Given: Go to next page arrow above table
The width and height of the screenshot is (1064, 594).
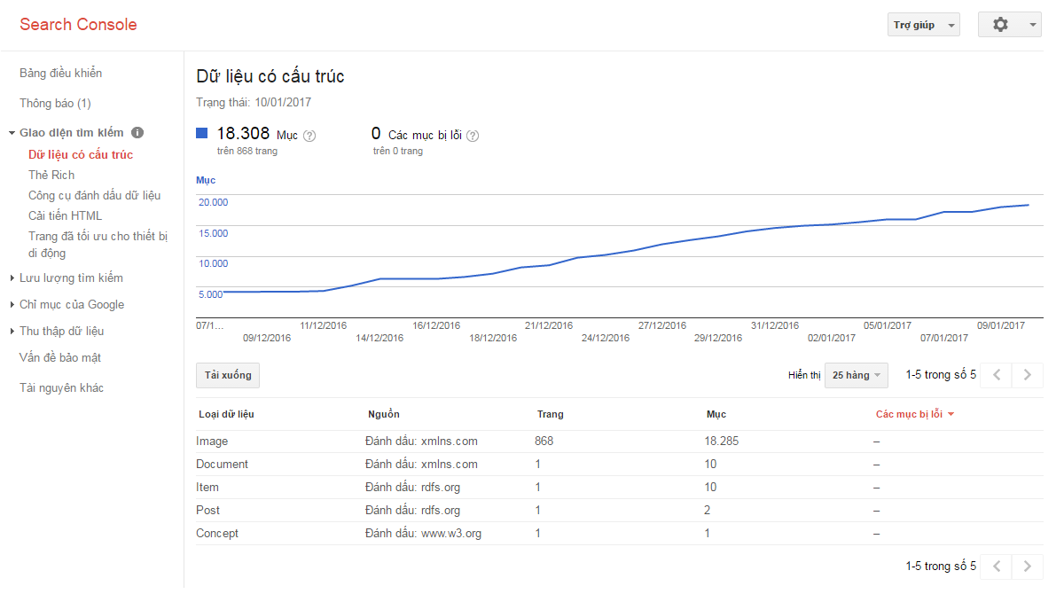Looking at the screenshot, I should pyautogui.click(x=1028, y=375).
